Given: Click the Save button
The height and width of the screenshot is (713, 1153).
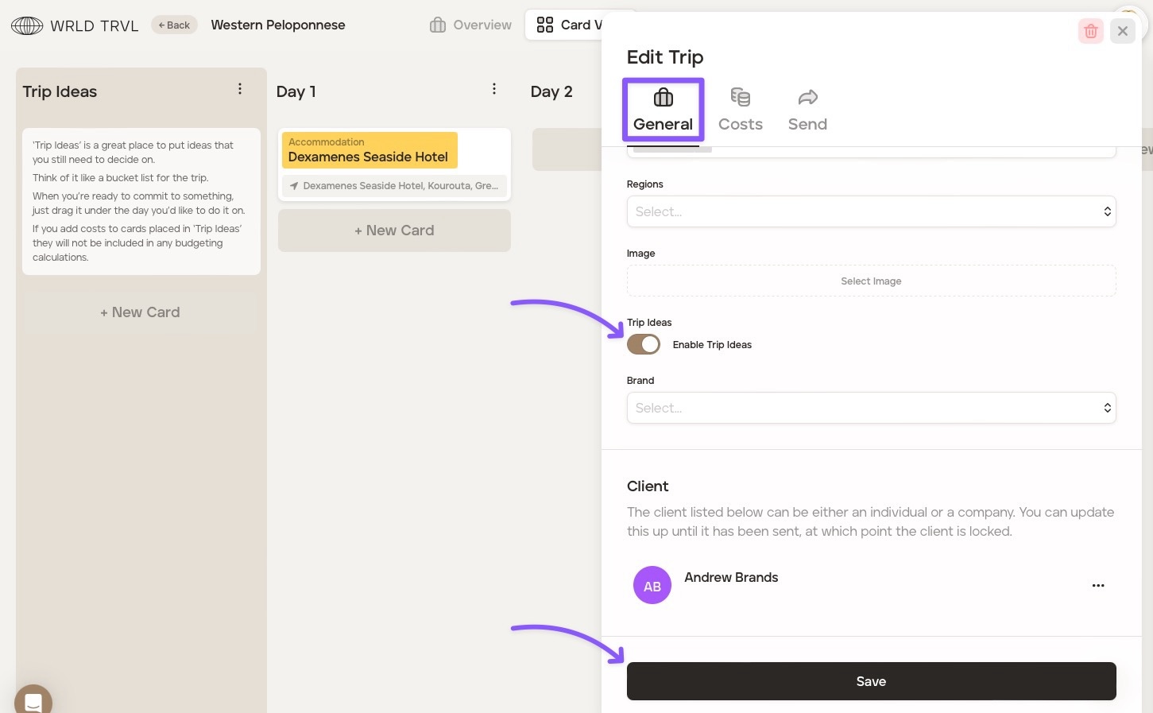Looking at the screenshot, I should 871,681.
